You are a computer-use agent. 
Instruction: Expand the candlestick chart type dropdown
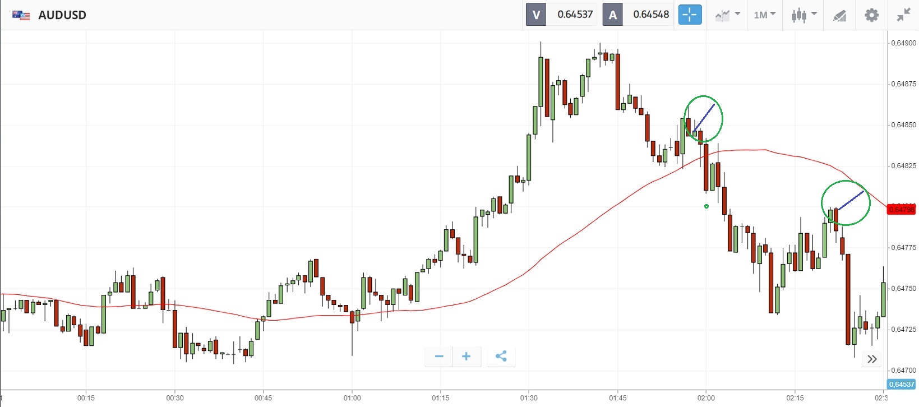point(803,15)
